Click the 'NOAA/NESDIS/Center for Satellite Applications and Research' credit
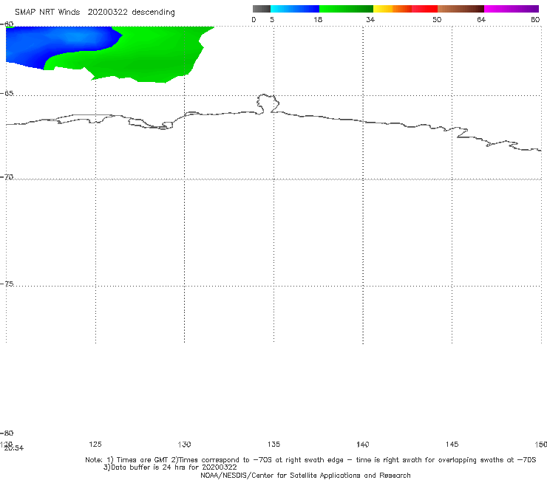 pos(305,476)
